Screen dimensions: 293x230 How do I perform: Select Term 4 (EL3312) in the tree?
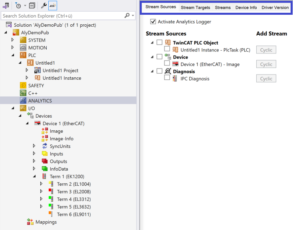(x=73, y=199)
